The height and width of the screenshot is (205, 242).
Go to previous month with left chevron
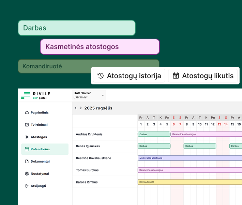pos(76,108)
